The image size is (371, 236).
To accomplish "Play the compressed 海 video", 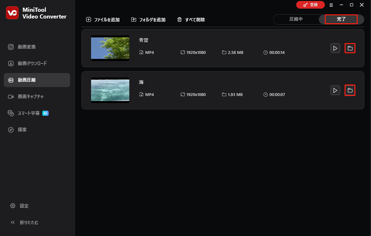I will 335,90.
